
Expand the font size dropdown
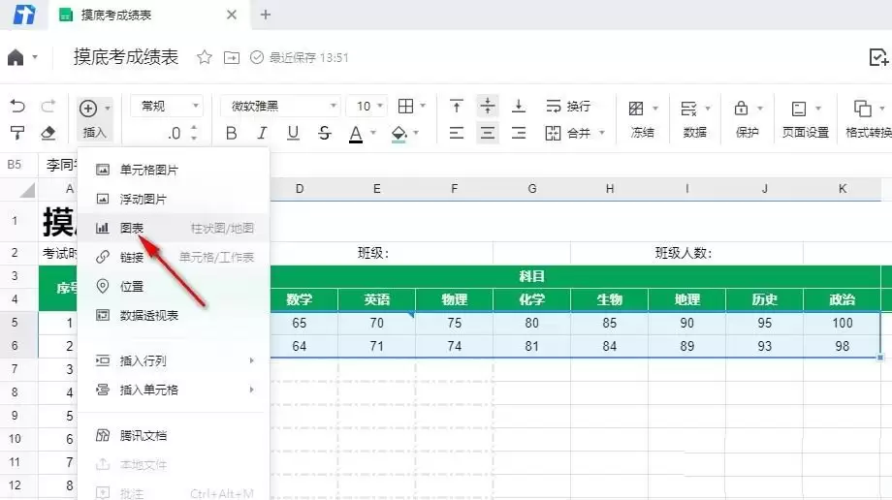pos(370,107)
